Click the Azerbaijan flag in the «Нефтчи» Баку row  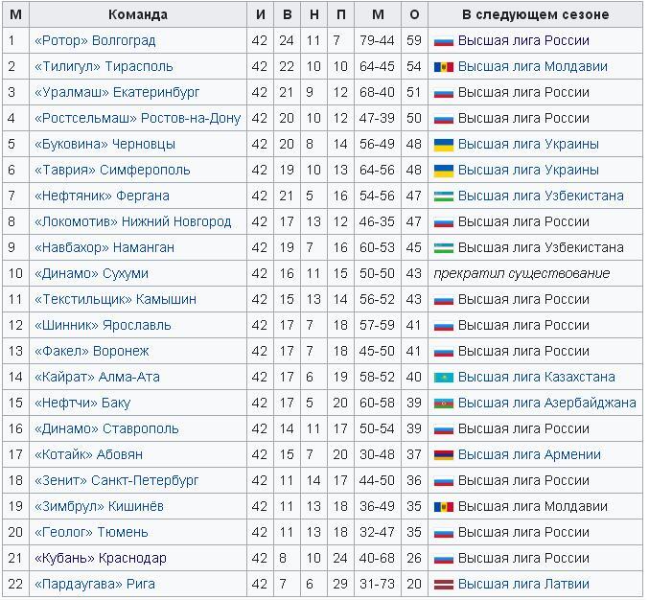(444, 404)
